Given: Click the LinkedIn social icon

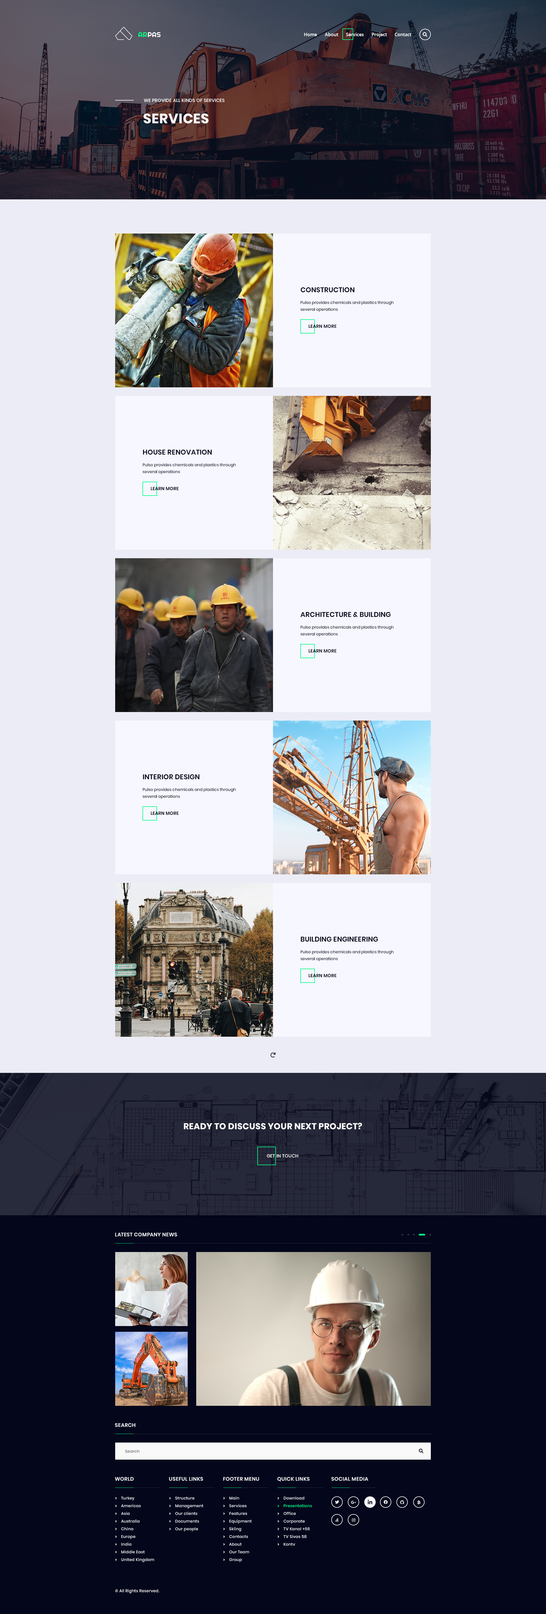Looking at the screenshot, I should point(370,1502).
